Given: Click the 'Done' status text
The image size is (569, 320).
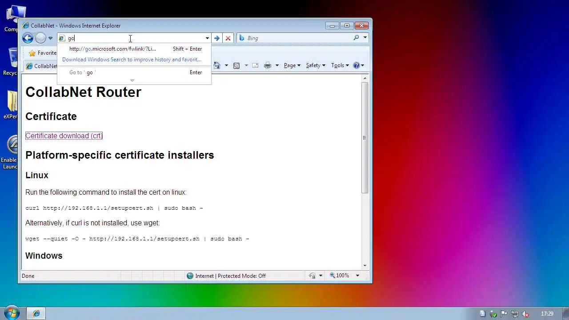Looking at the screenshot, I should point(28,276).
